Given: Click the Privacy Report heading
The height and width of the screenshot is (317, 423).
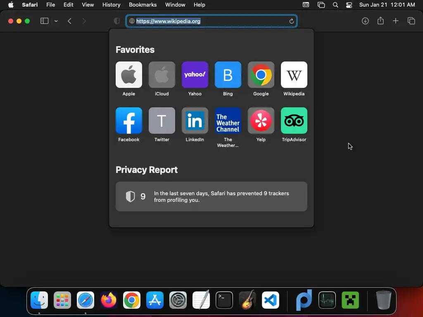Looking at the screenshot, I should tap(147, 170).
